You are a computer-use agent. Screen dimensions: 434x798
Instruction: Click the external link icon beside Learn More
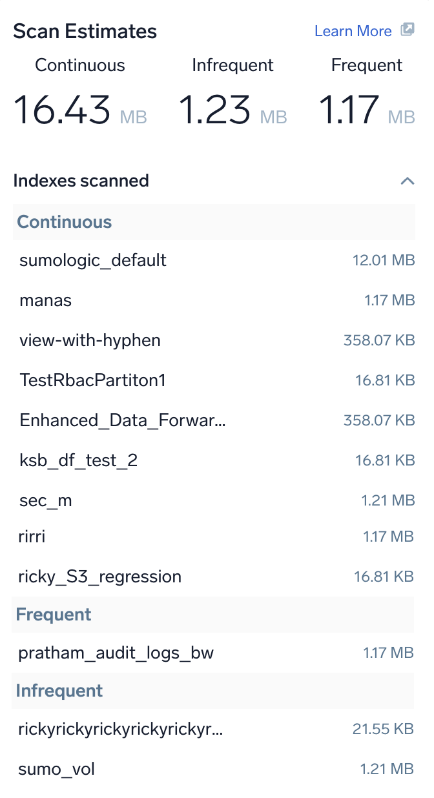pyautogui.click(x=407, y=30)
